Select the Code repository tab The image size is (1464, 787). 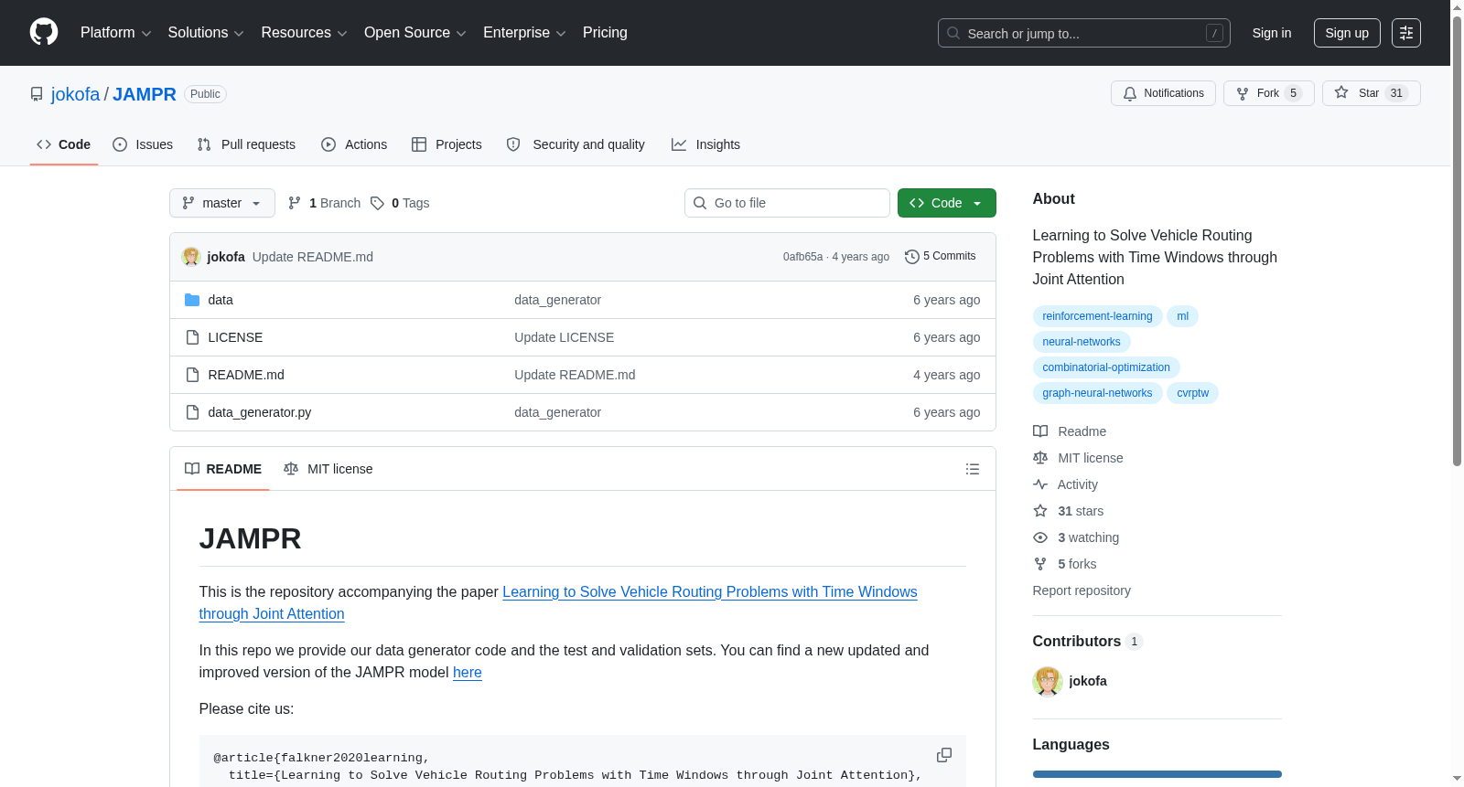pyautogui.click(x=64, y=144)
